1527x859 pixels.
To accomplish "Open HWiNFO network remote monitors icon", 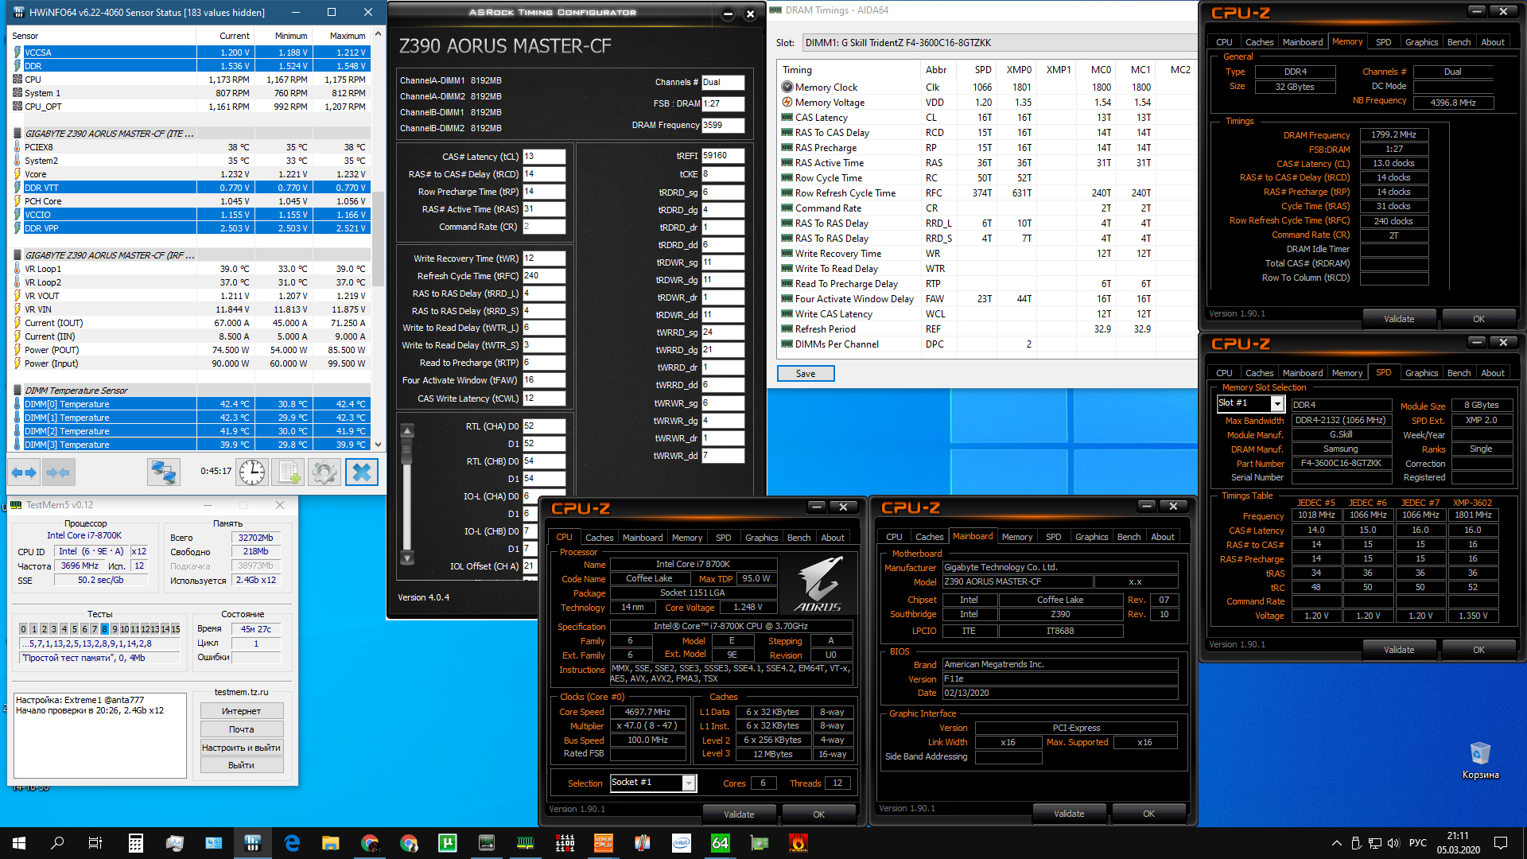I will [x=164, y=472].
